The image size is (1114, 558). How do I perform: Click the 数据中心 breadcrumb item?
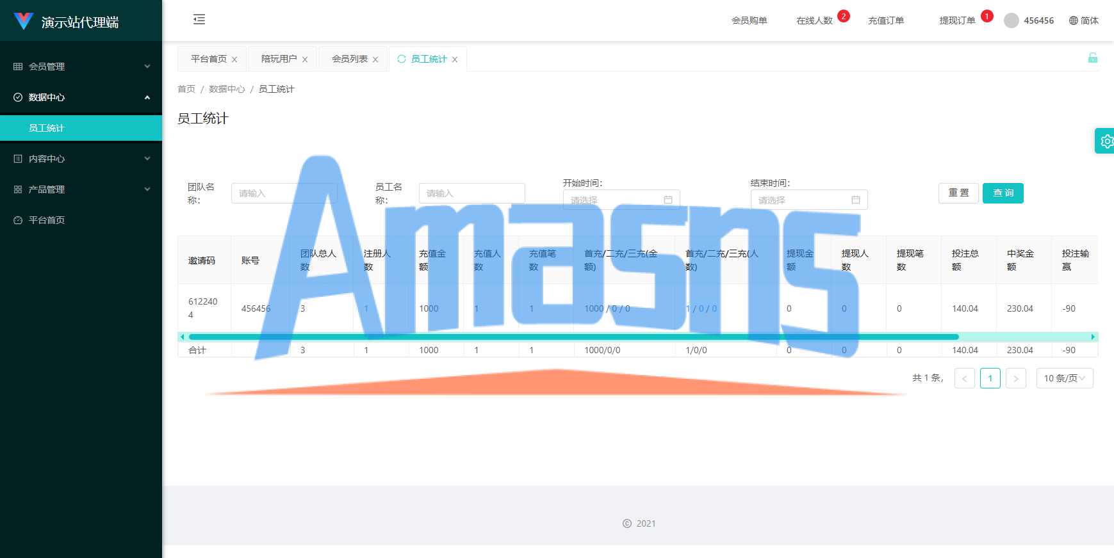[227, 89]
